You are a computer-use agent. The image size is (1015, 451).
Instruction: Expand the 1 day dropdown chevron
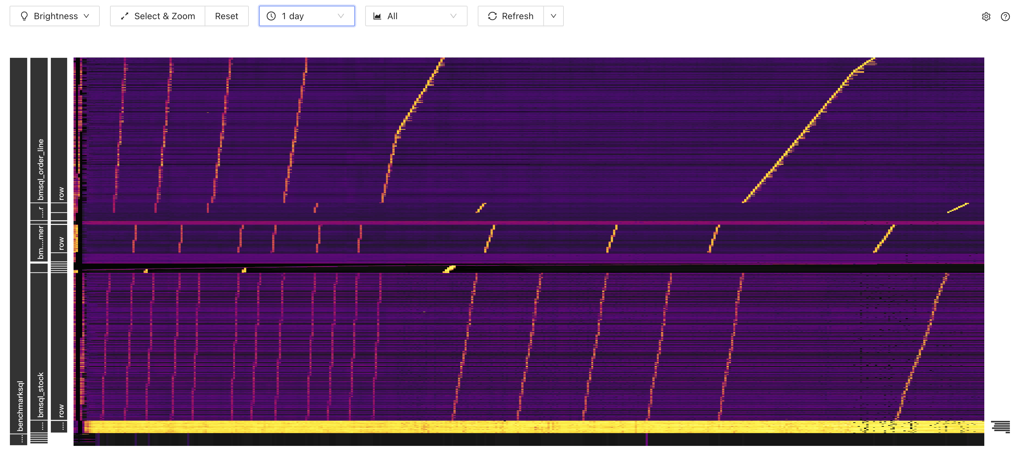coord(341,16)
